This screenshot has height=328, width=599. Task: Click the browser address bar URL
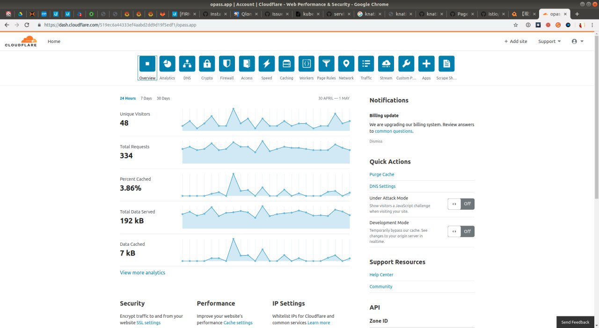(120, 25)
